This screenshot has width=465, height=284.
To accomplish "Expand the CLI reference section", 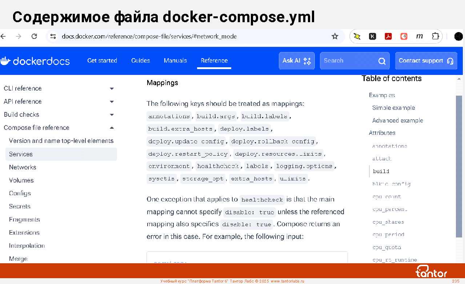I will click(112, 89).
